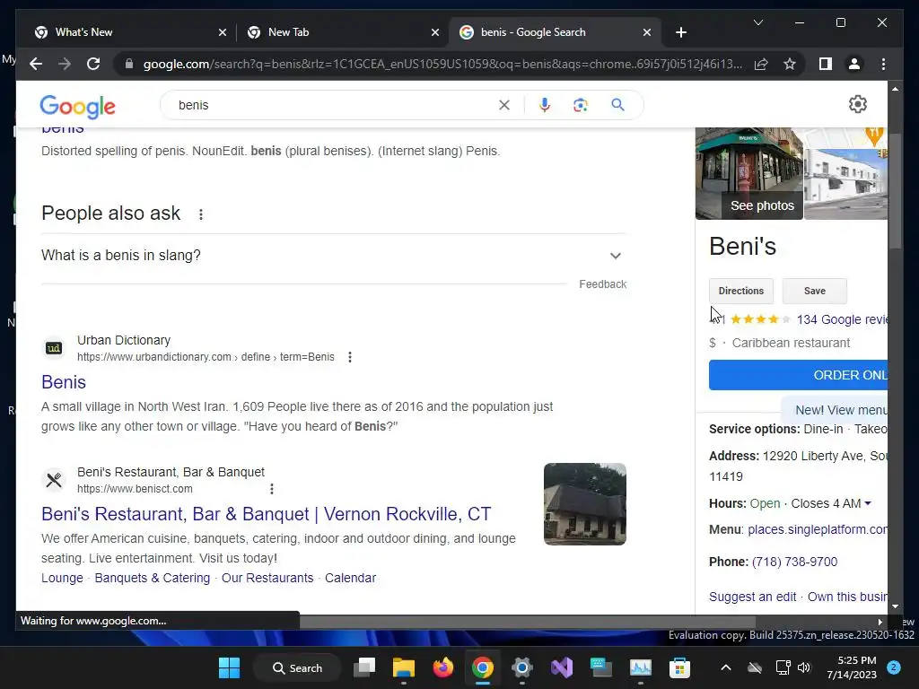Click Feedback under People also ask
Screen dimensions: 919x689
tap(602, 284)
